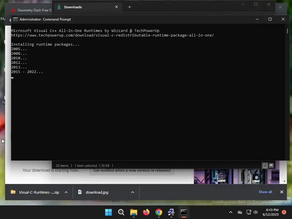Open the installer icon on taskbar

coord(171,212)
